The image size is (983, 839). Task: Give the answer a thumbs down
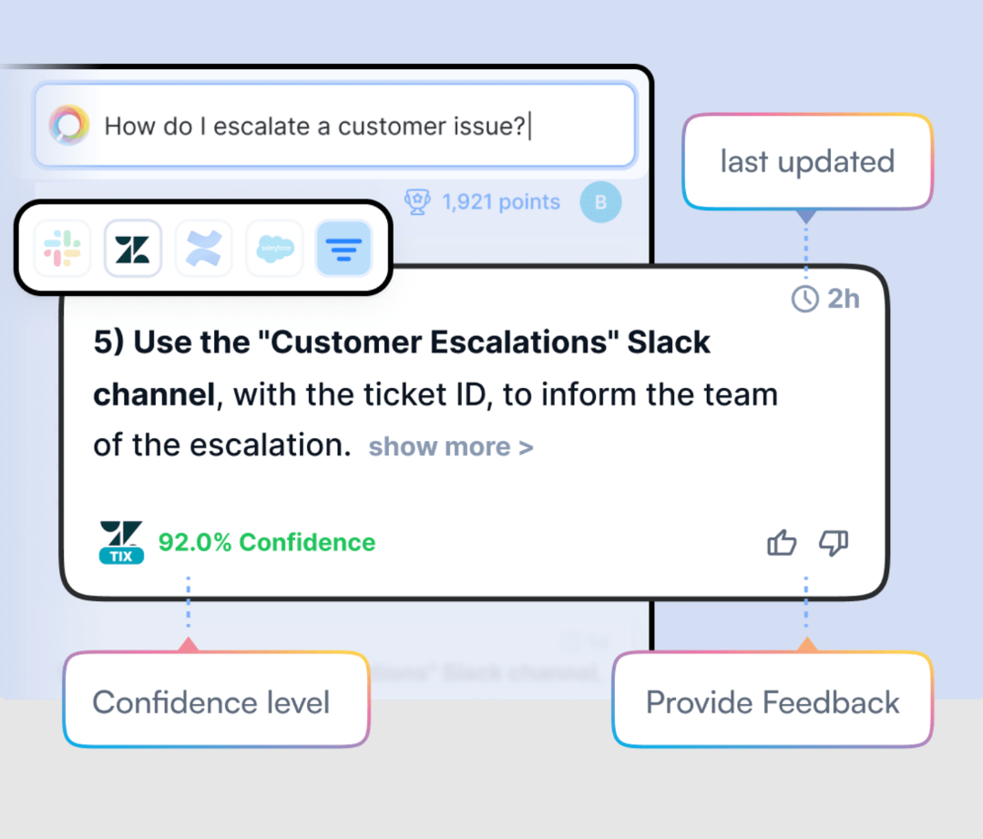pyautogui.click(x=833, y=544)
